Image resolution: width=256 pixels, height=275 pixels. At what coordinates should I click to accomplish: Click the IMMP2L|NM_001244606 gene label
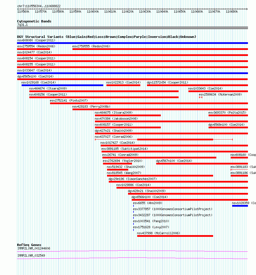click(x=34, y=248)
